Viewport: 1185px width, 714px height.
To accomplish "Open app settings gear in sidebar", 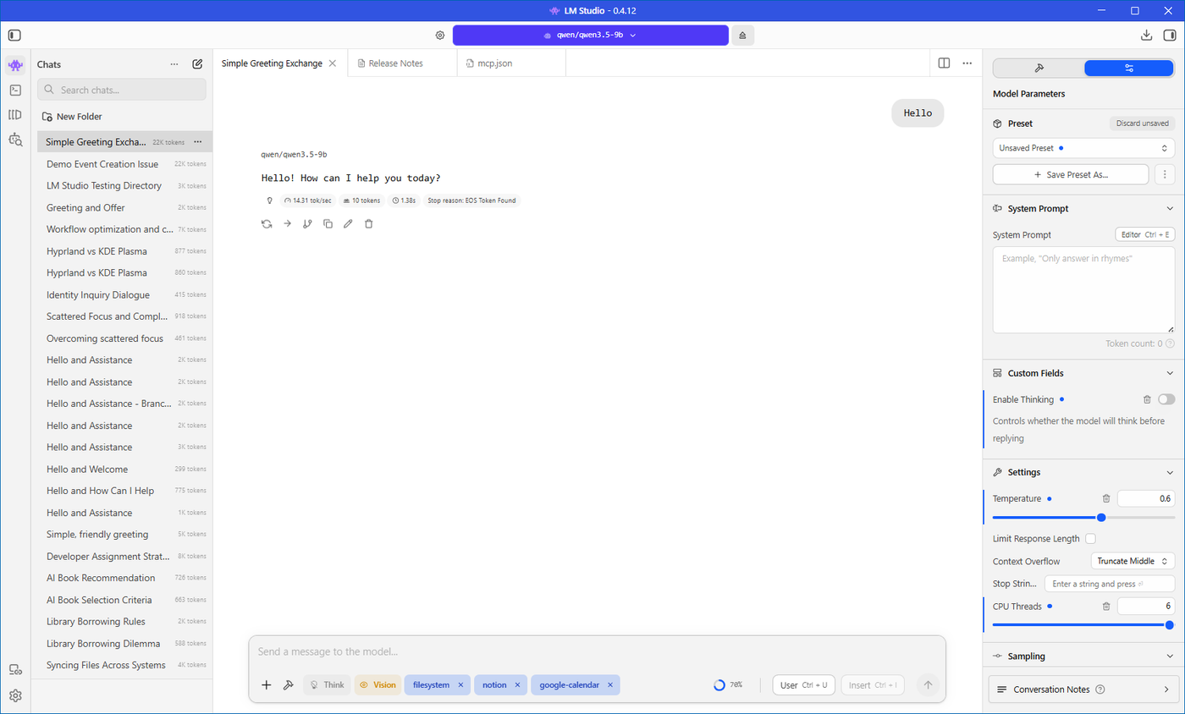I will click(15, 695).
